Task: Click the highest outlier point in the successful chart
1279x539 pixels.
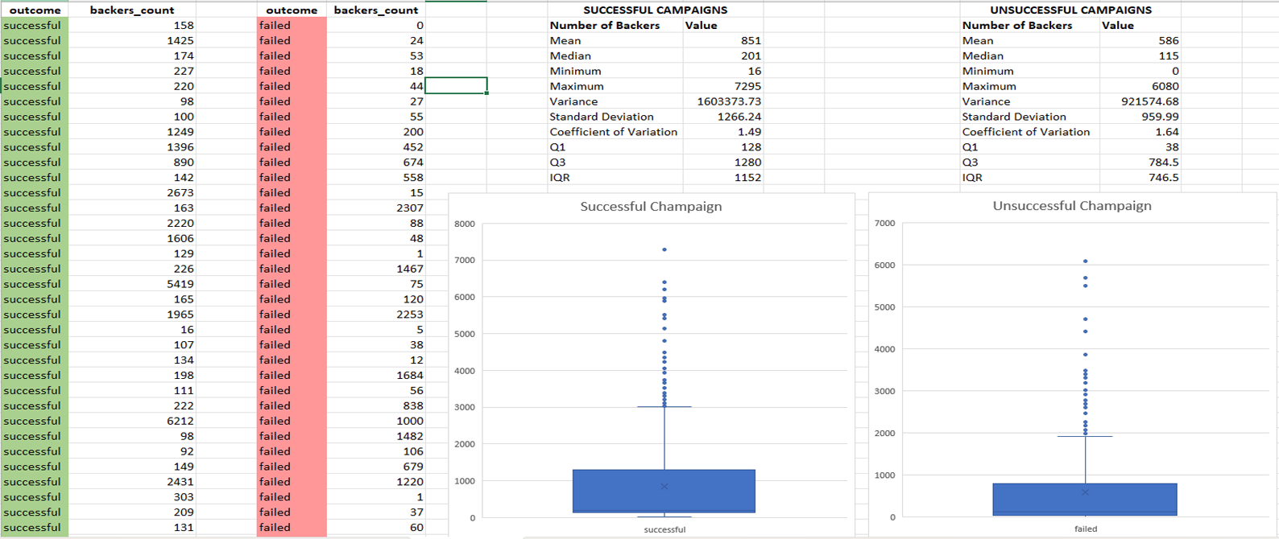Action: (664, 249)
